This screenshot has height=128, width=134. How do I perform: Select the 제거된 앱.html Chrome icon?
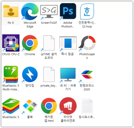click(49, 106)
